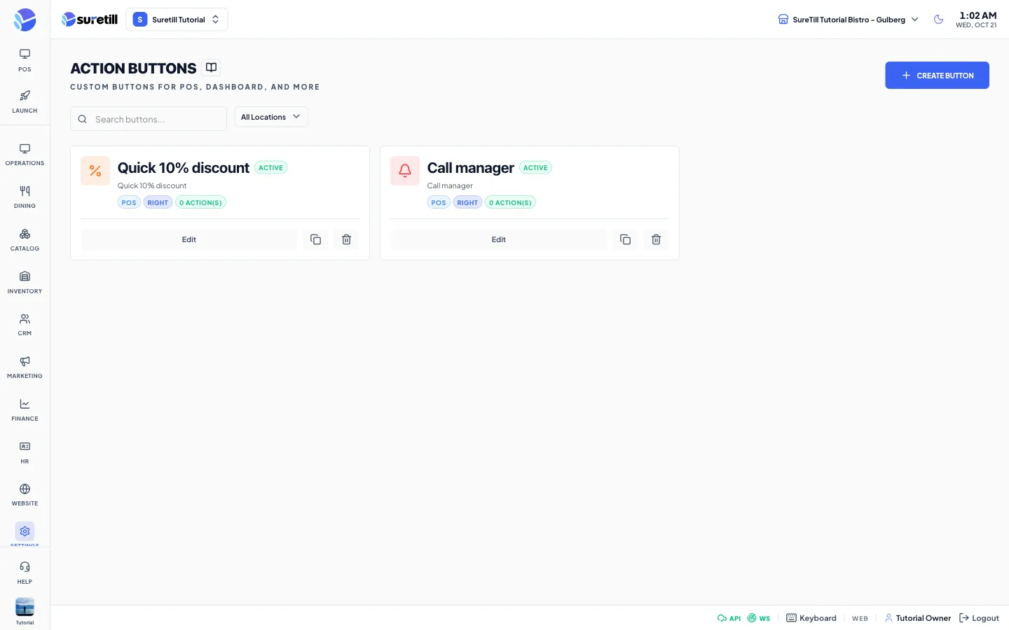Open the Settings gear in sidebar
The height and width of the screenshot is (630, 1009).
click(25, 532)
